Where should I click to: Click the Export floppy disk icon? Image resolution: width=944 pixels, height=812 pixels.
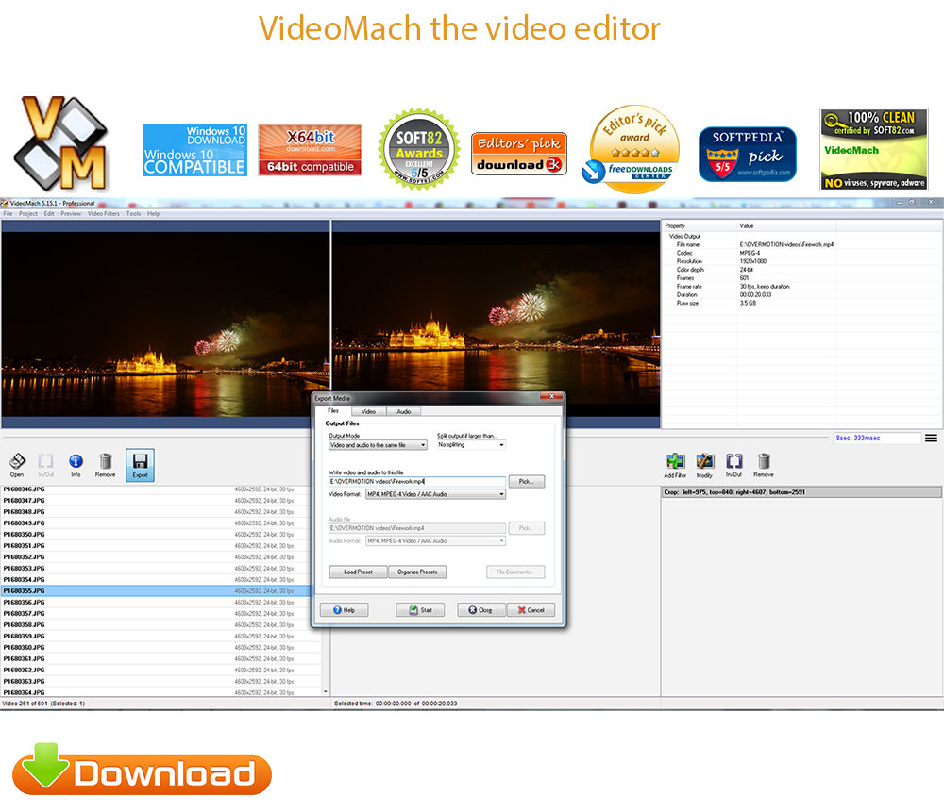click(141, 465)
